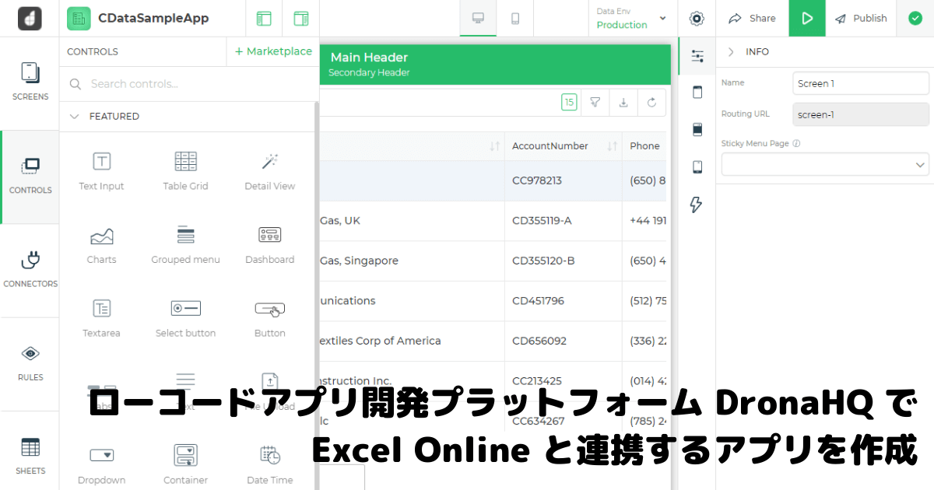Select the CC978213 account cell
The width and height of the screenshot is (934, 490).
click(564, 180)
